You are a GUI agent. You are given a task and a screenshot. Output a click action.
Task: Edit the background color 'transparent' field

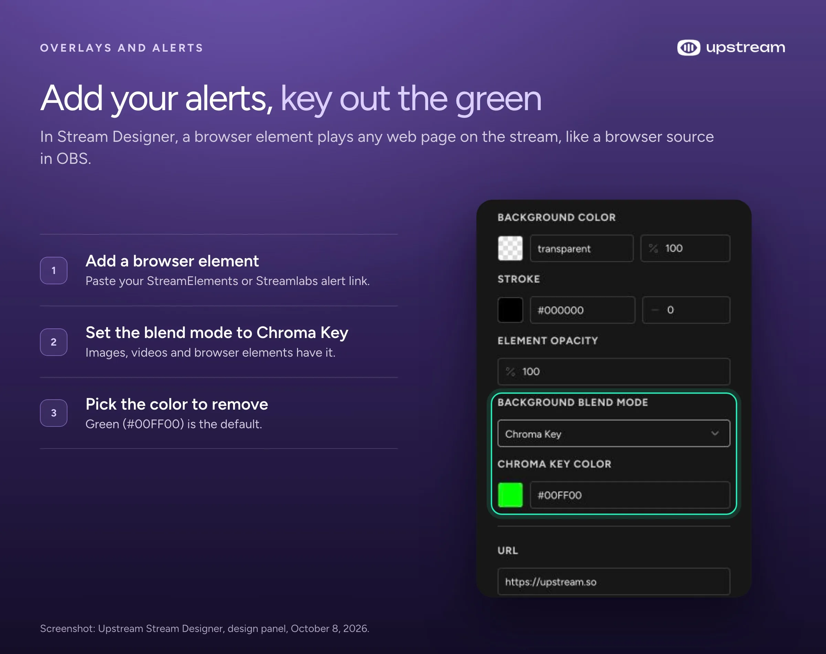click(x=581, y=249)
